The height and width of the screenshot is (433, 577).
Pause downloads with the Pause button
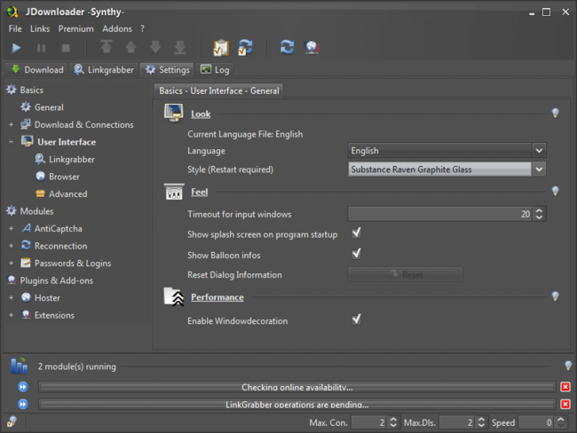point(41,48)
